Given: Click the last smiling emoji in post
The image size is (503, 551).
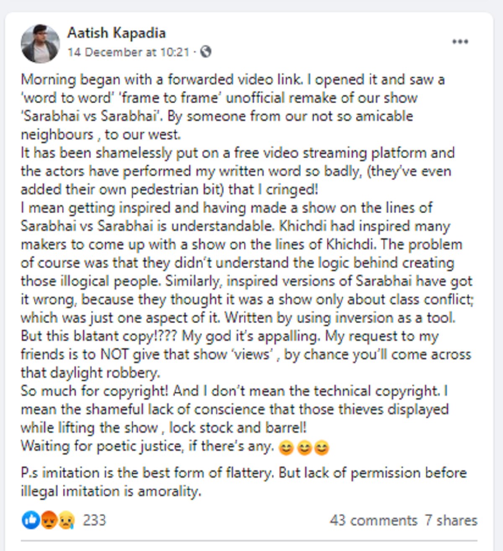Looking at the screenshot, I should [322, 448].
